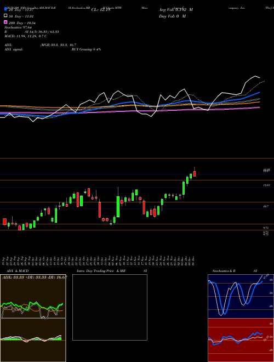The image size is (274, 362).
Task: Click the tall green candle at early November
Action: coord(118,206)
